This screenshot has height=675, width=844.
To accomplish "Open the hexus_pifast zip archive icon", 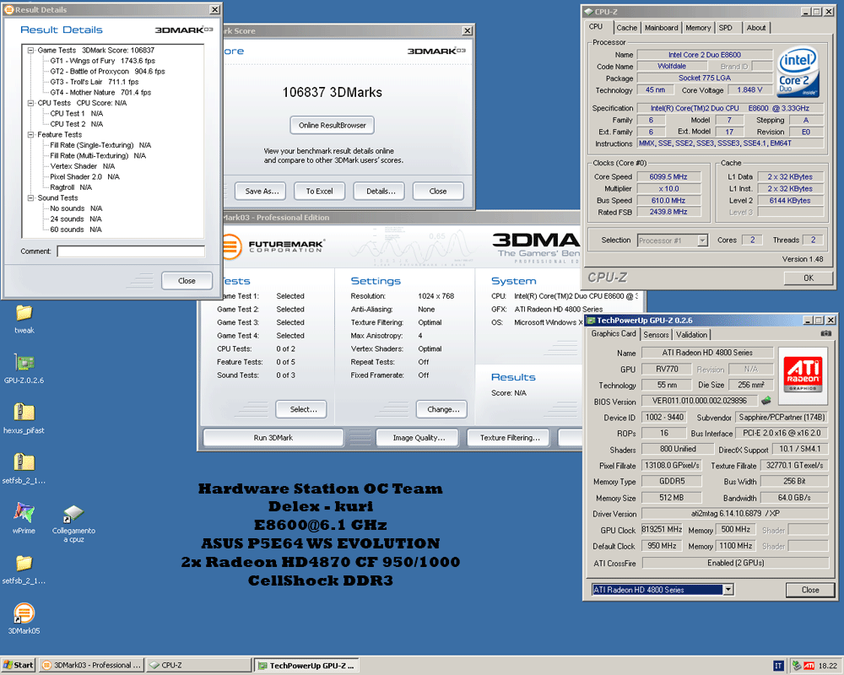I will click(x=24, y=413).
